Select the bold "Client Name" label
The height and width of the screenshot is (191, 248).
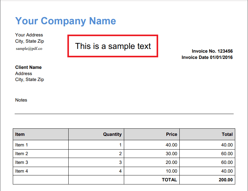[28, 67]
